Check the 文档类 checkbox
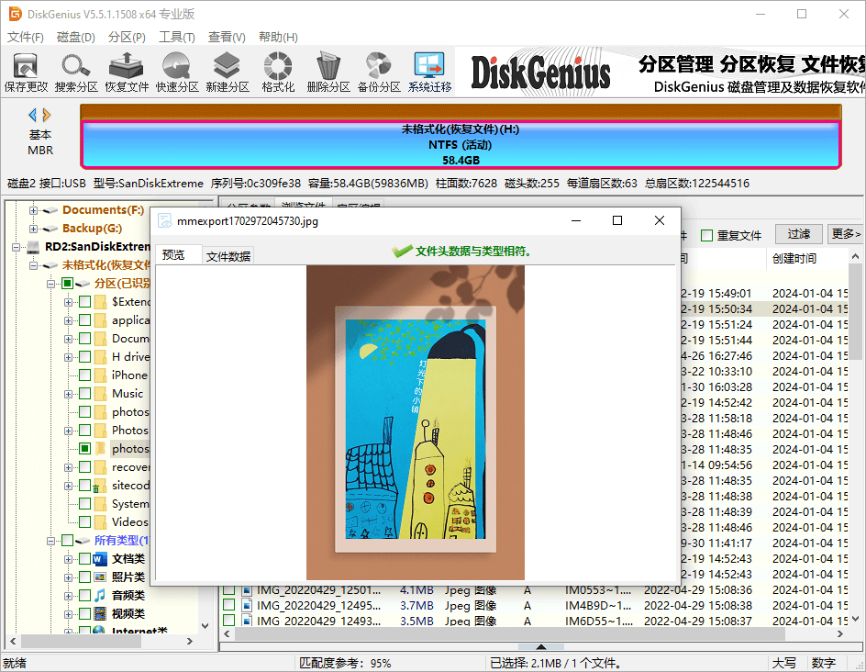 (x=84, y=559)
